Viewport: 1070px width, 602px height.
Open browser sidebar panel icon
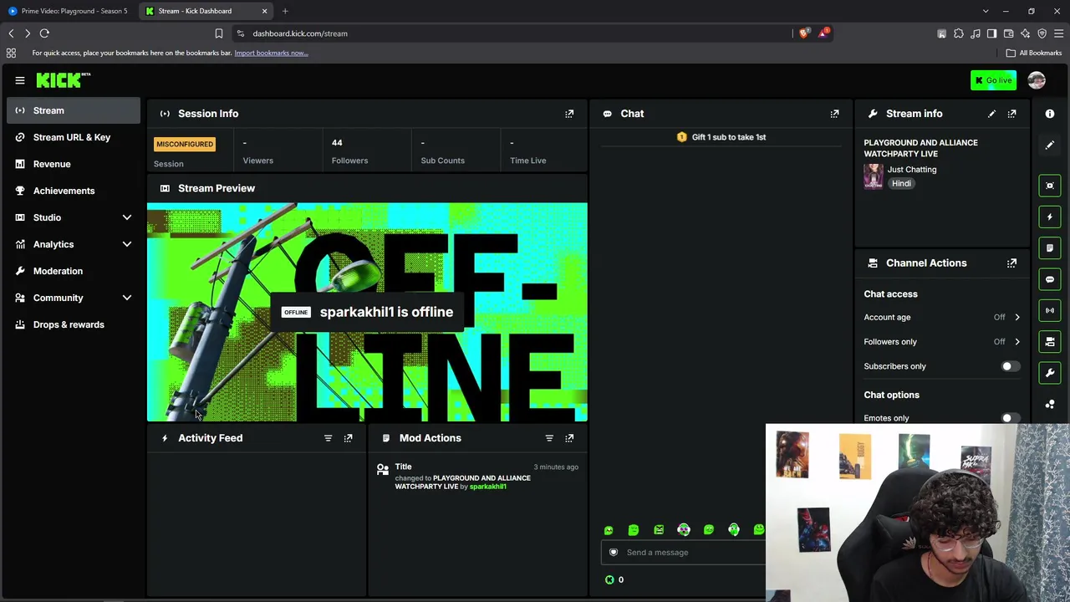[992, 33]
